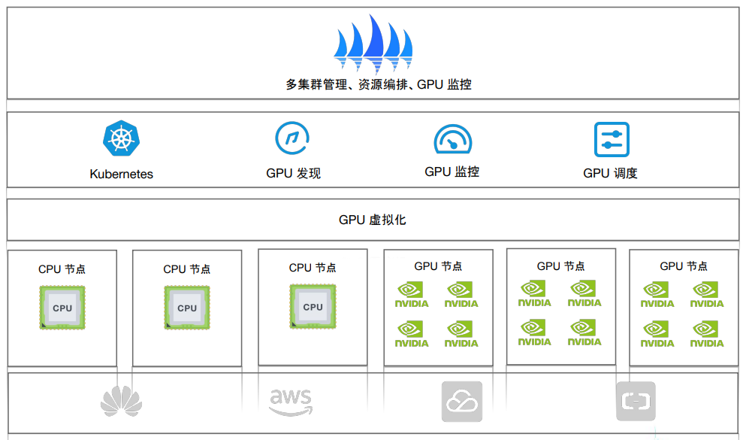743x440 pixels.
Task: Select the AWS logo in the bottom row
Action: pyautogui.click(x=291, y=401)
